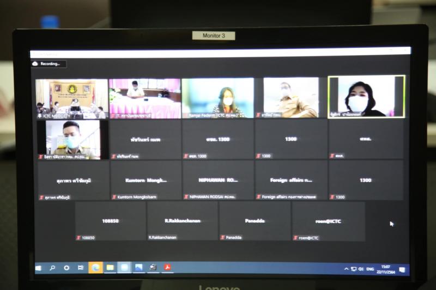Select the masked man in khaki uniform tile
The image size is (436, 290).
[x=291, y=97]
